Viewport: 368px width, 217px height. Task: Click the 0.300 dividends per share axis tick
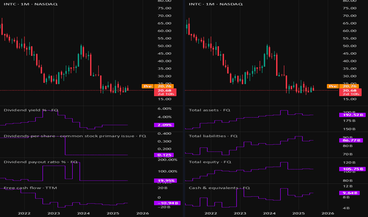(164, 141)
